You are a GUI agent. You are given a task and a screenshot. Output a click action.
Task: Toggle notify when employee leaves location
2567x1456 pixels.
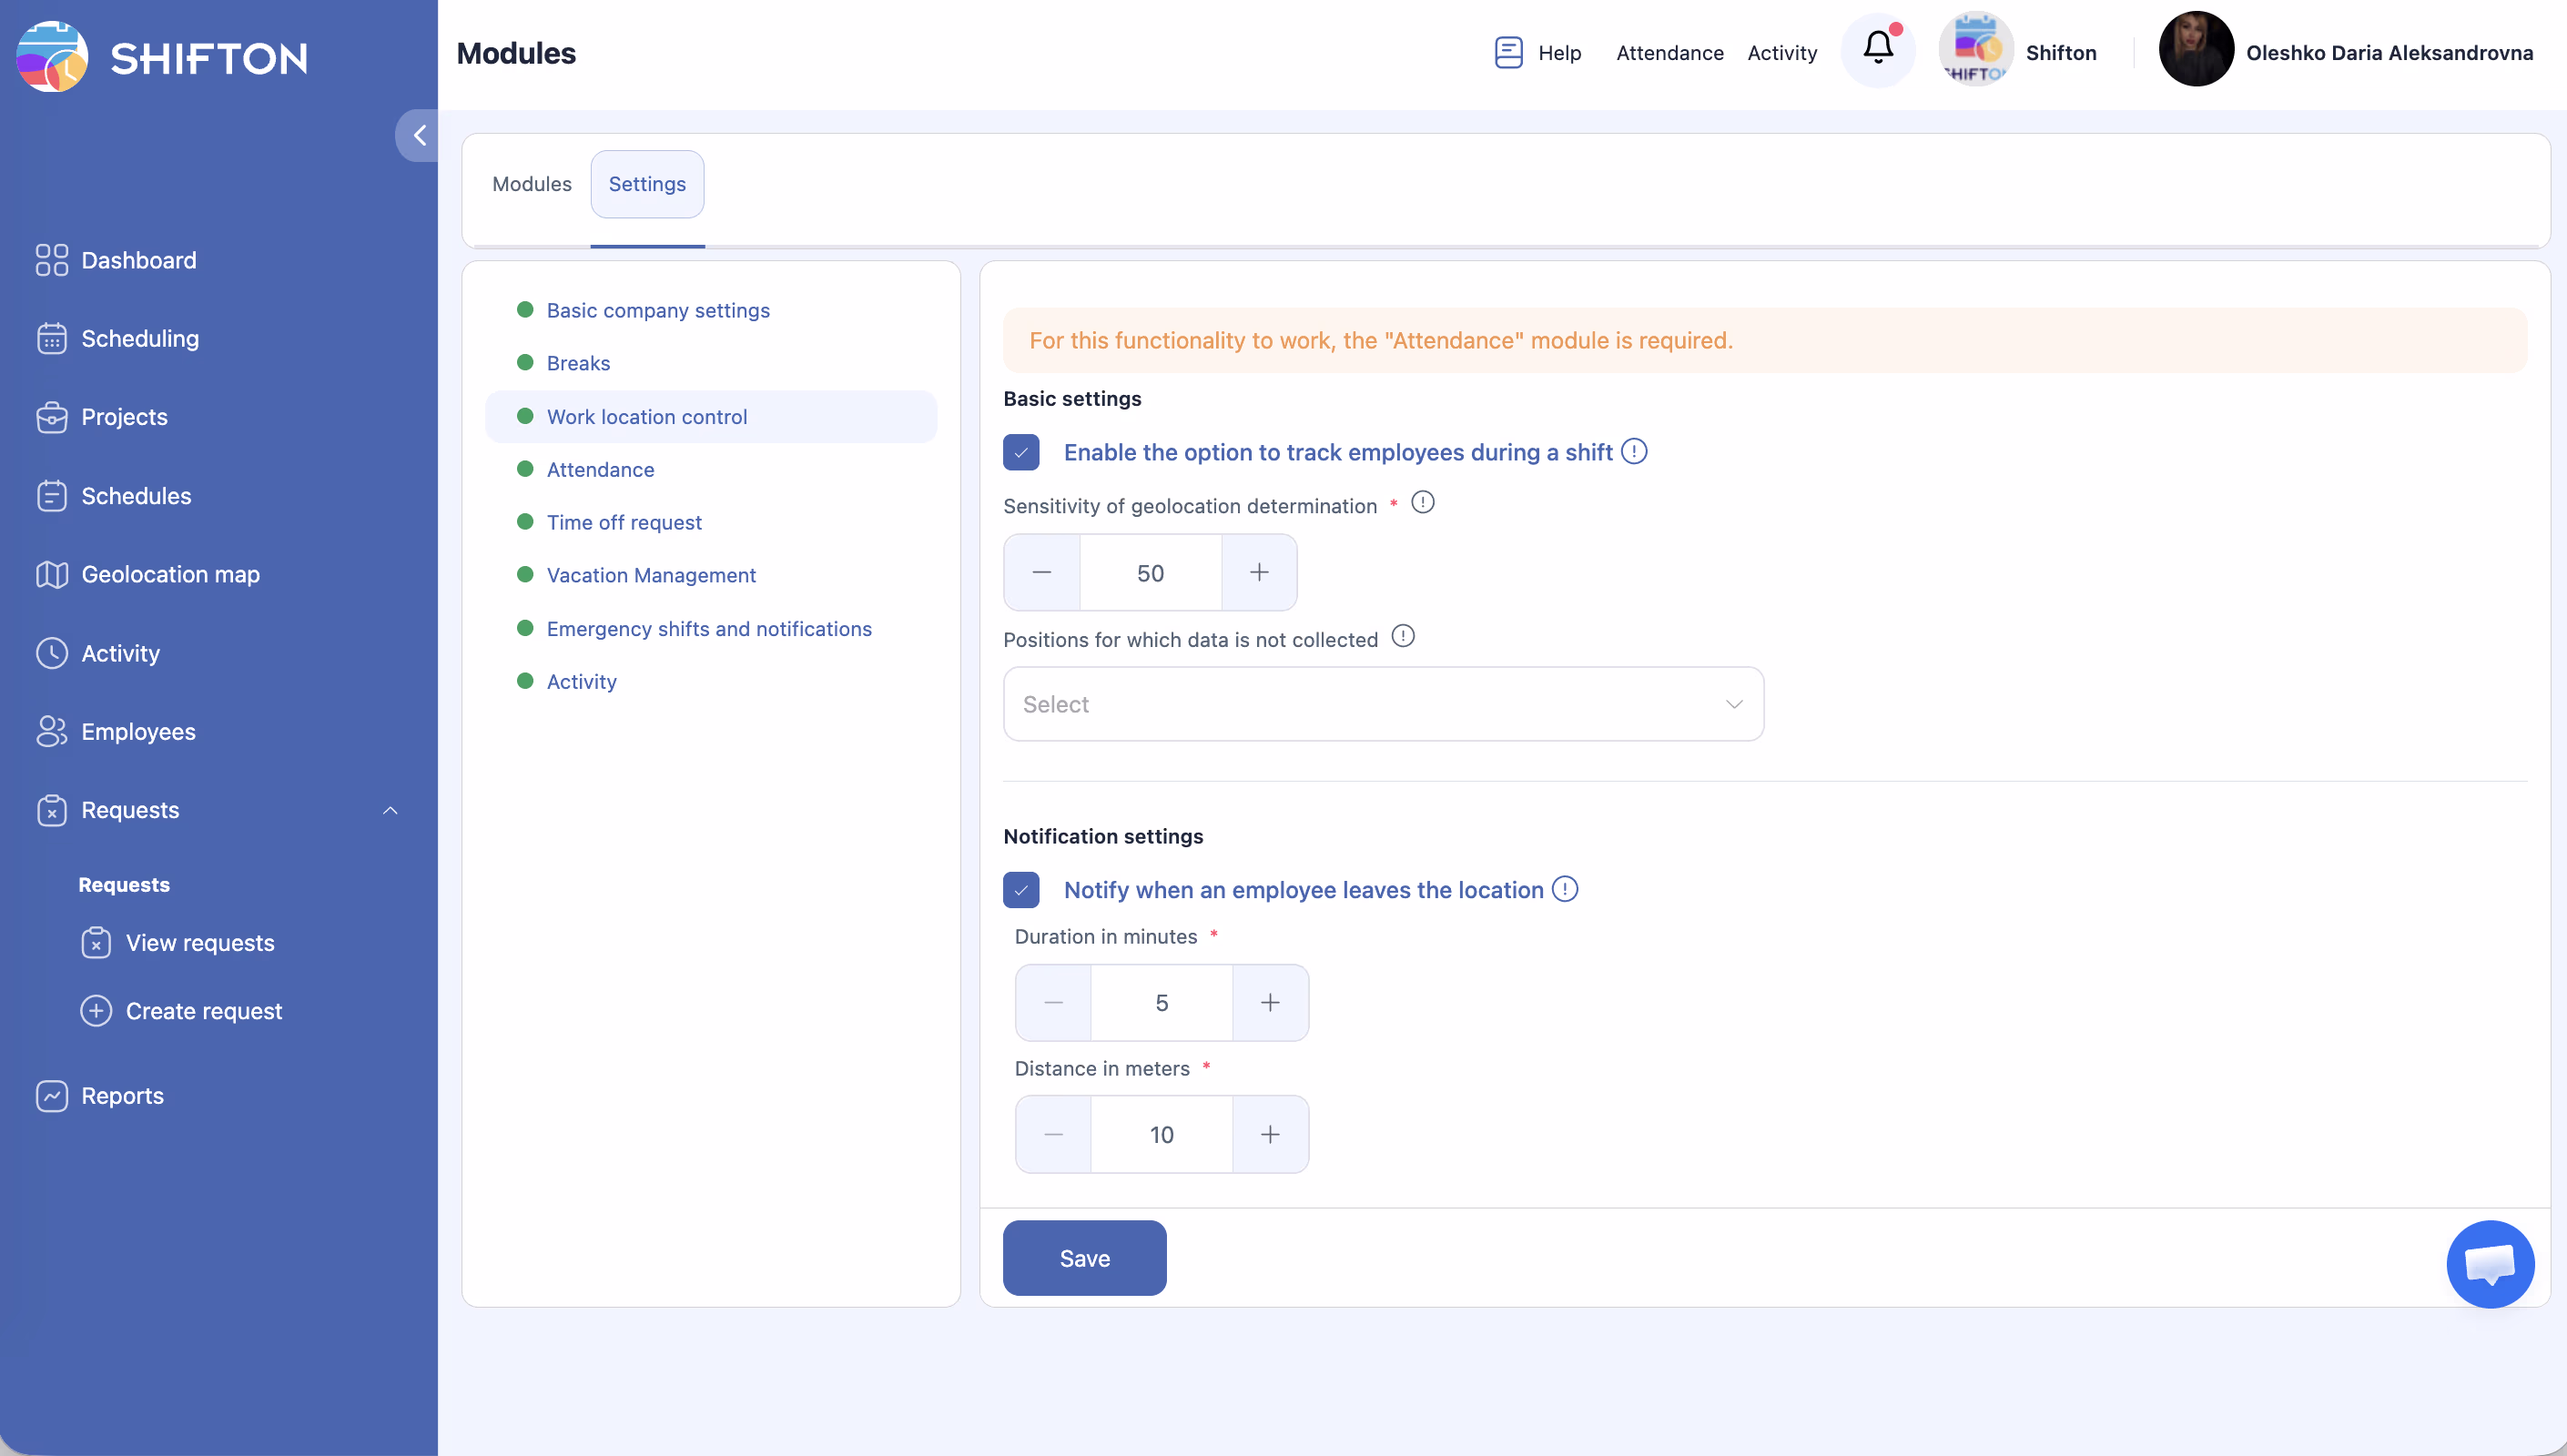1021,890
